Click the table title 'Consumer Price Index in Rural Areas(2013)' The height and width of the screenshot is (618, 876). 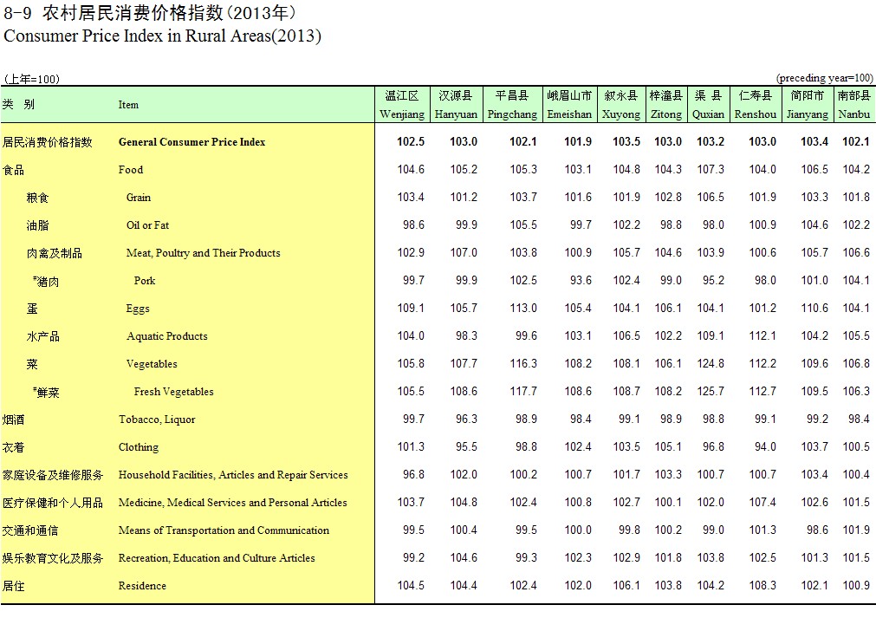163,36
